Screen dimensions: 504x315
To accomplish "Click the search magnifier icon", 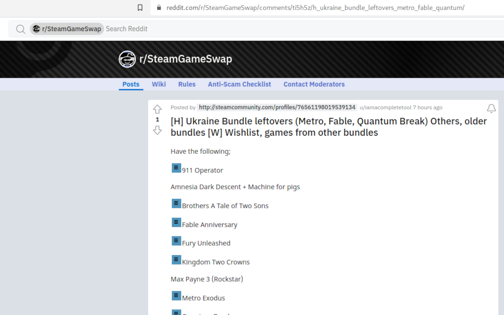I will (20, 29).
